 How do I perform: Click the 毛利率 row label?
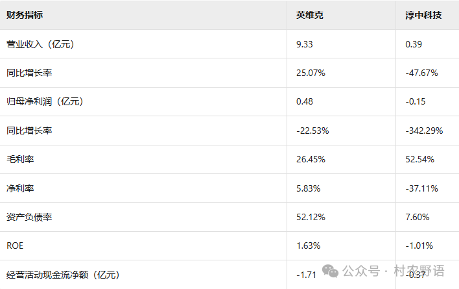coord(20,160)
